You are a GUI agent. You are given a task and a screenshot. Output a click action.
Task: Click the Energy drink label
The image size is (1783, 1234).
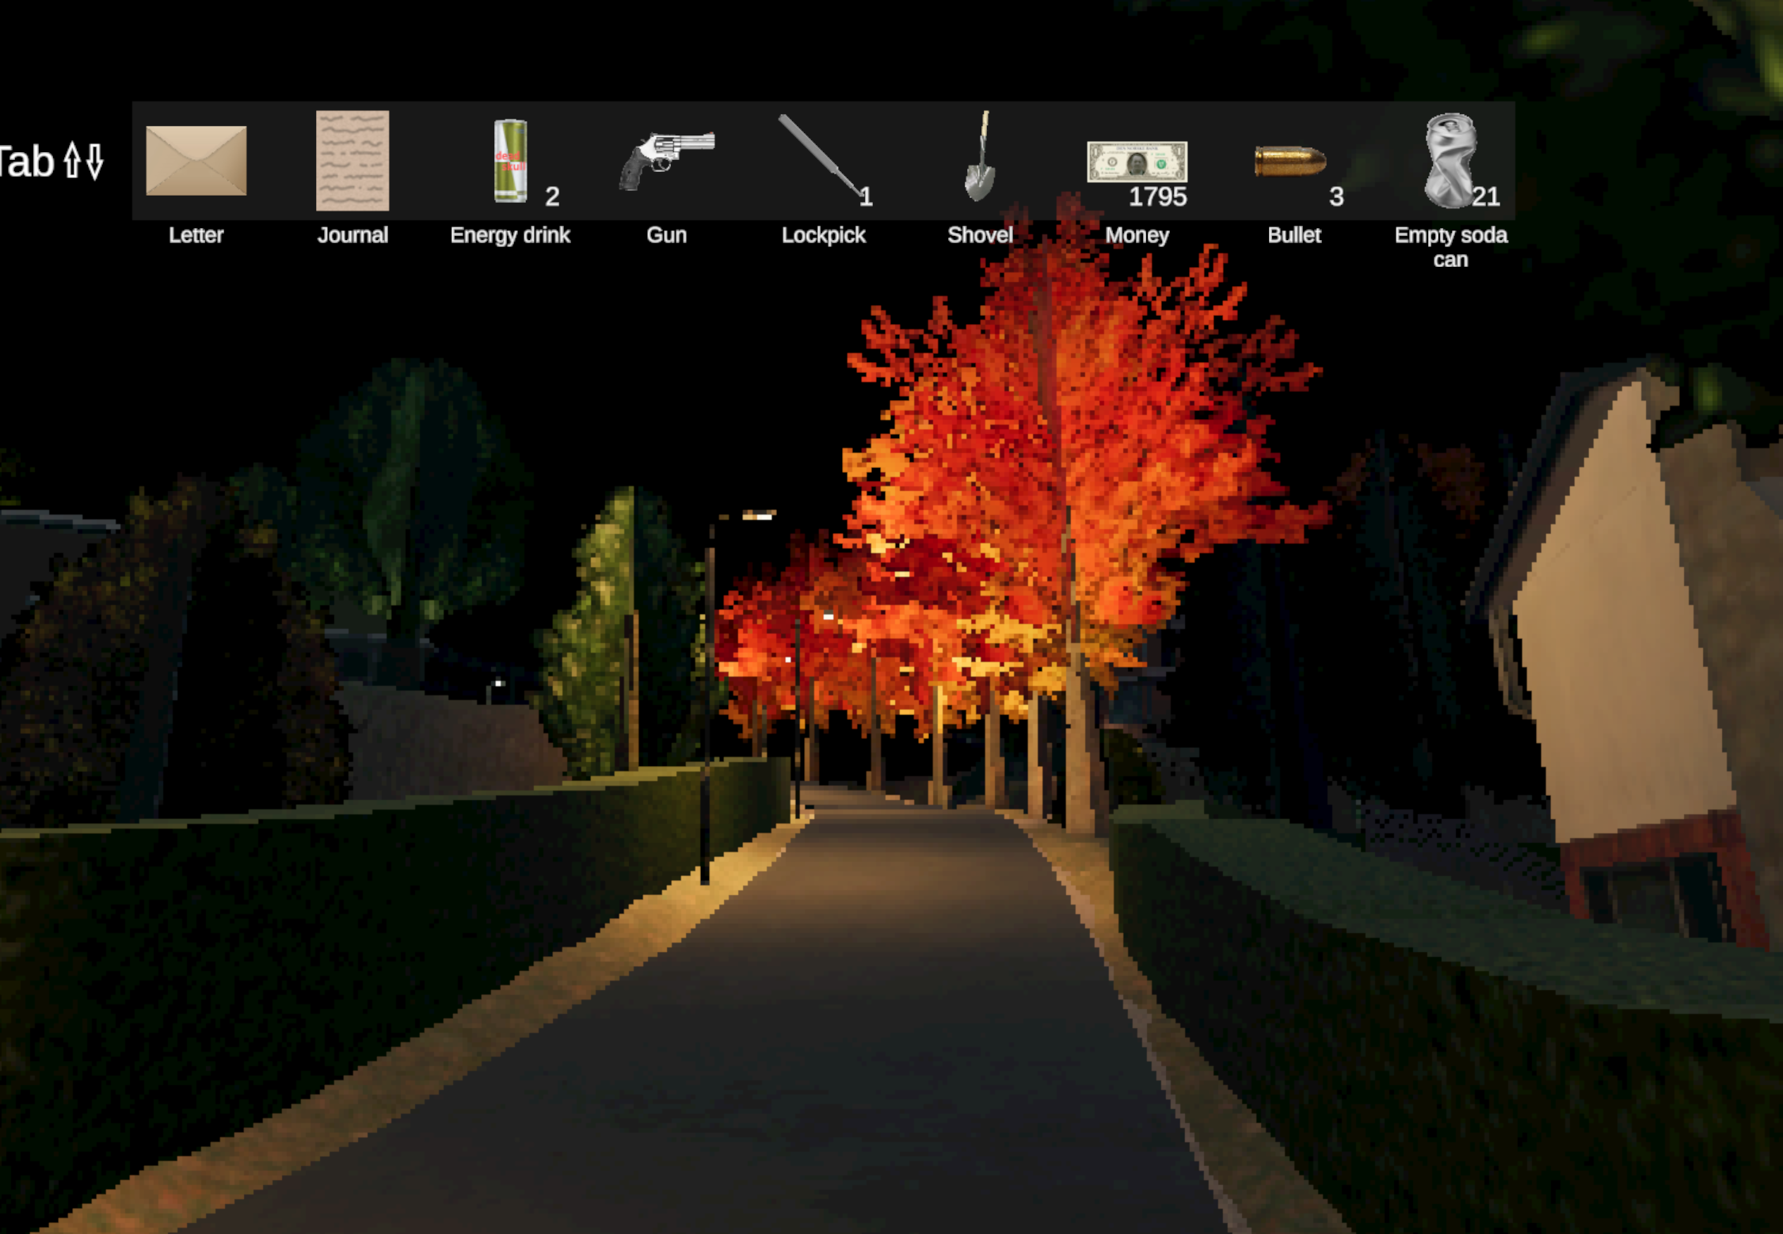pyautogui.click(x=510, y=235)
